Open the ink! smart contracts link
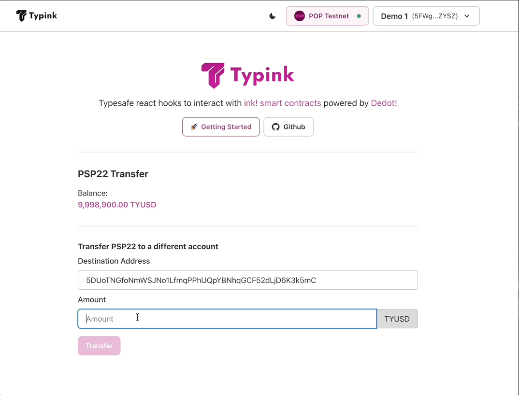This screenshot has width=519, height=395. point(282,103)
